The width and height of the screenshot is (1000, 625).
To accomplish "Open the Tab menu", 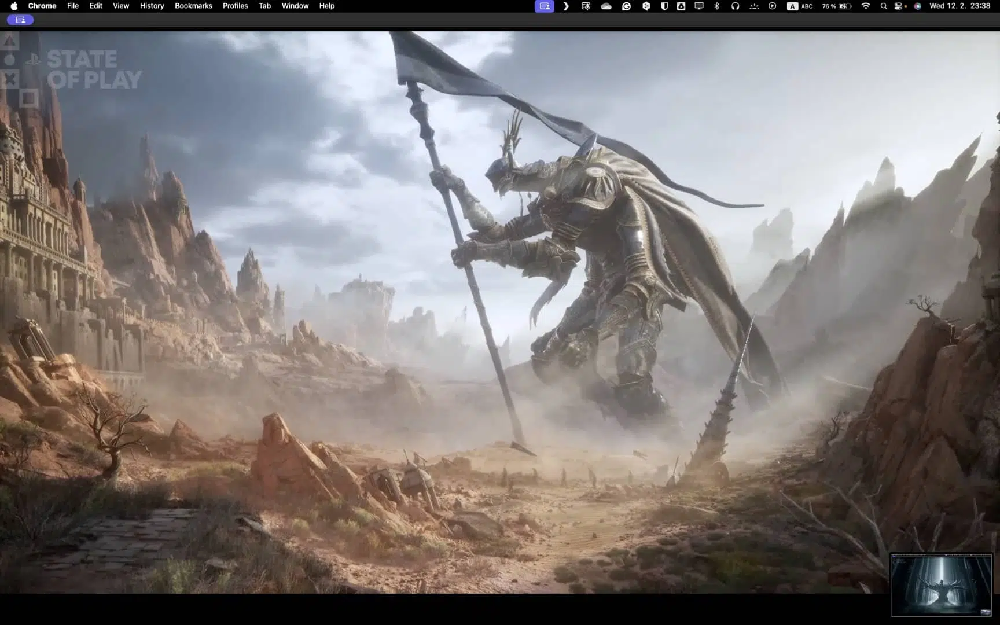I will pyautogui.click(x=264, y=6).
